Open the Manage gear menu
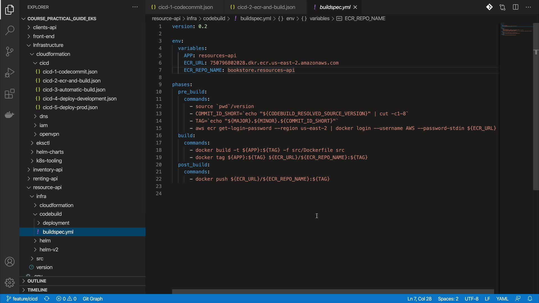The height and width of the screenshot is (303, 539). pos(10,283)
